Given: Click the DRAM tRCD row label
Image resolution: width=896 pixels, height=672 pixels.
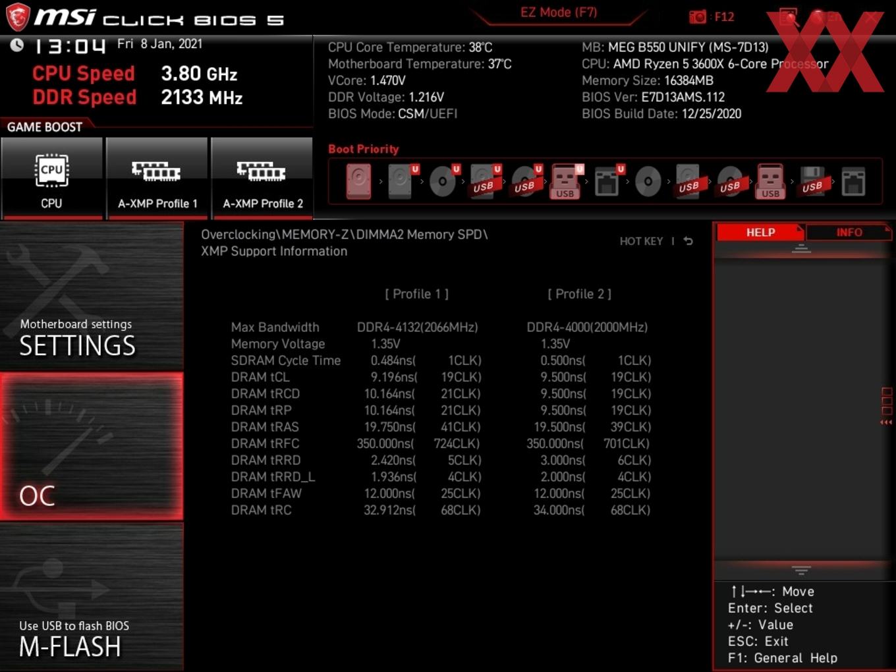Looking at the screenshot, I should coord(266,393).
